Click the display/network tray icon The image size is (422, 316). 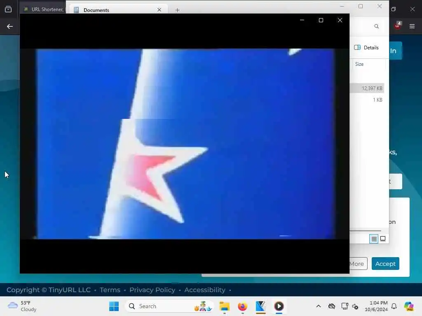point(345,306)
